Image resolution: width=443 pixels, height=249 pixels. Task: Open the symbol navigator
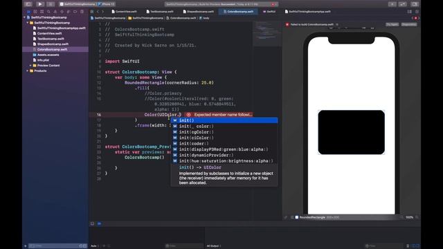(x=42, y=12)
